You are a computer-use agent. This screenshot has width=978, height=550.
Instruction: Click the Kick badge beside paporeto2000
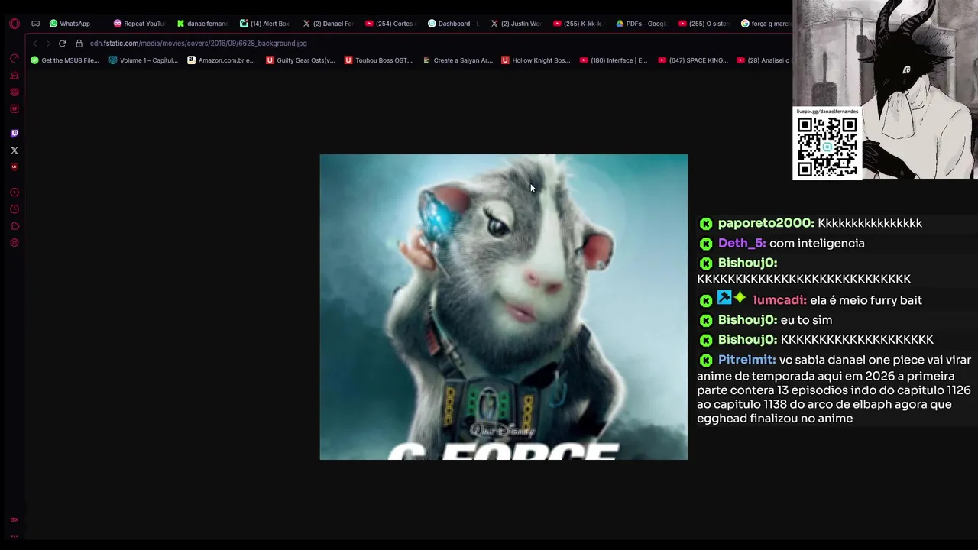pyautogui.click(x=706, y=224)
